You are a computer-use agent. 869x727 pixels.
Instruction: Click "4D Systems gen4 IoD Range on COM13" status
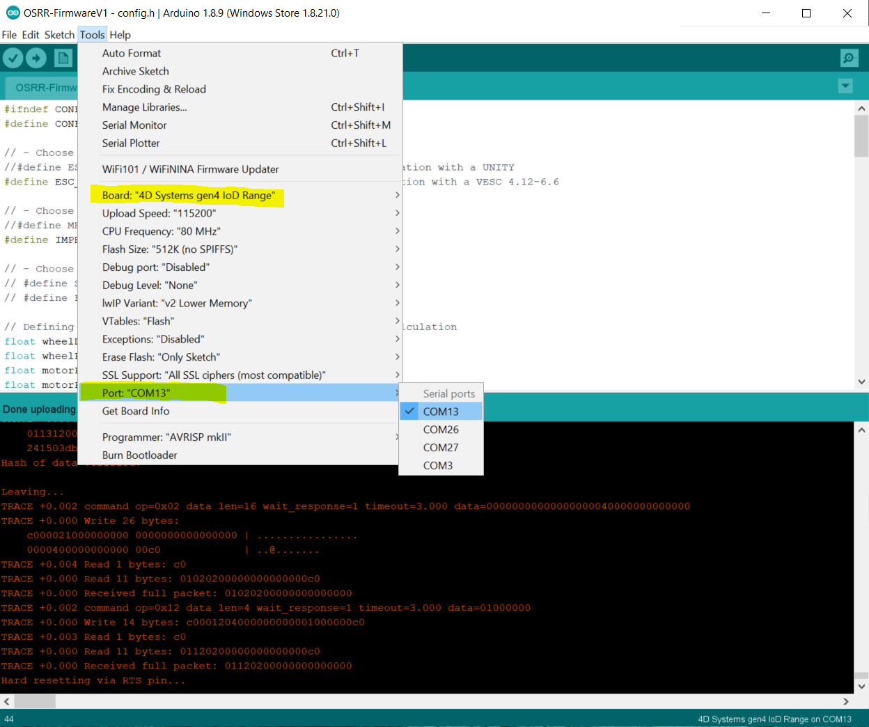774,719
